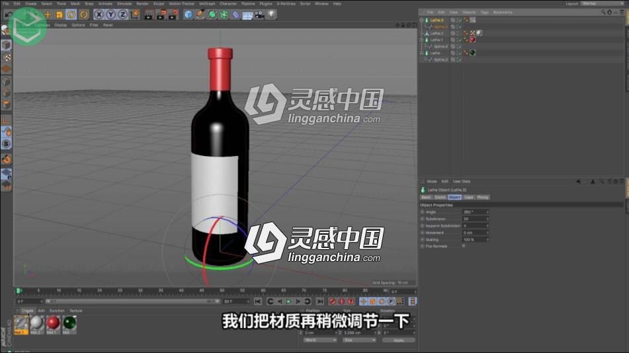Go to end of animation
This screenshot has height=353, width=629.
319,301
